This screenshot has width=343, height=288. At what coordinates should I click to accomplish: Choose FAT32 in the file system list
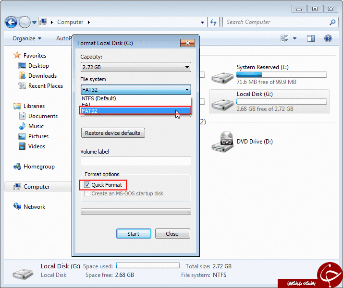click(135, 111)
